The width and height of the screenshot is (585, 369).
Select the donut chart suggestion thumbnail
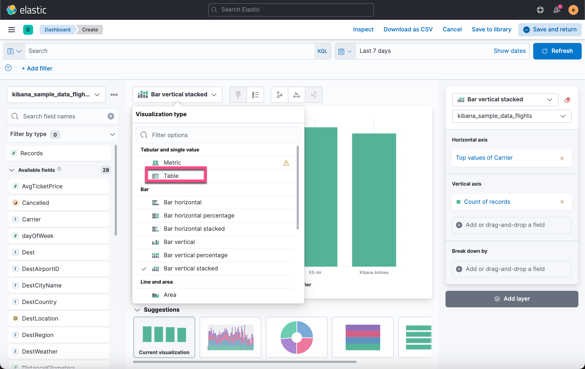296,337
